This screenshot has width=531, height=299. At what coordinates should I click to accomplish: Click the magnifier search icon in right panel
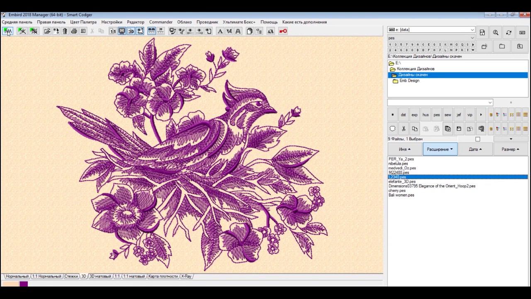(x=495, y=32)
